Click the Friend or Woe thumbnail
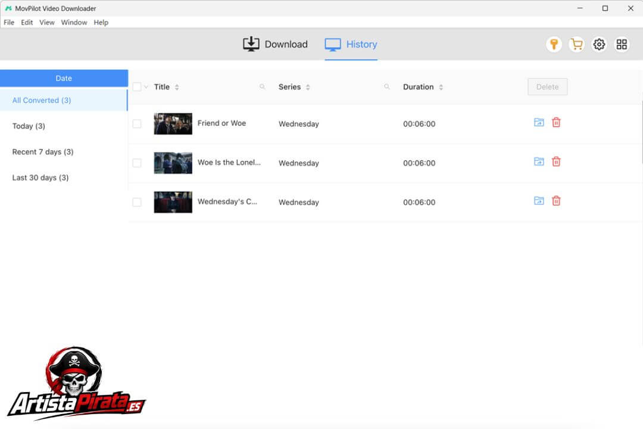The image size is (643, 429). point(173,123)
